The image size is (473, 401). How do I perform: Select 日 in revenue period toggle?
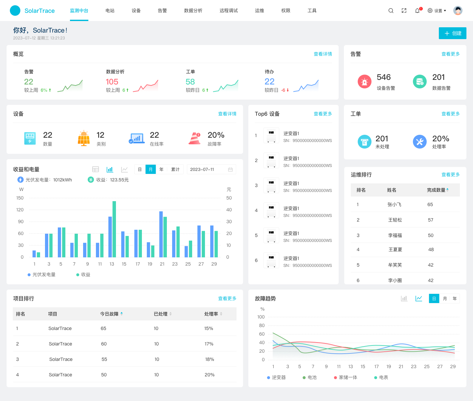click(x=140, y=169)
